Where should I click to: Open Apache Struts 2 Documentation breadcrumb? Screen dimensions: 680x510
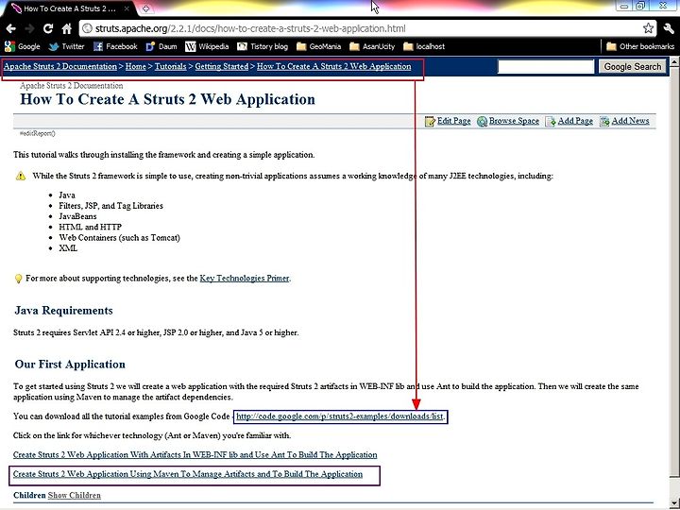60,66
